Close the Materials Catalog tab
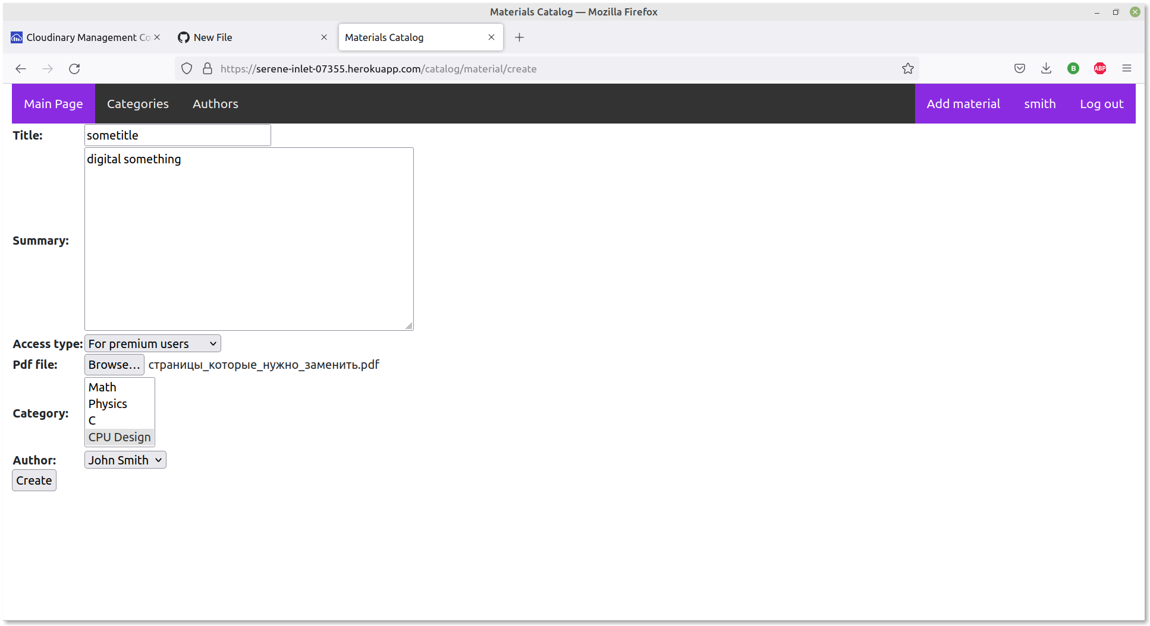The width and height of the screenshot is (1150, 626). pyautogui.click(x=491, y=37)
